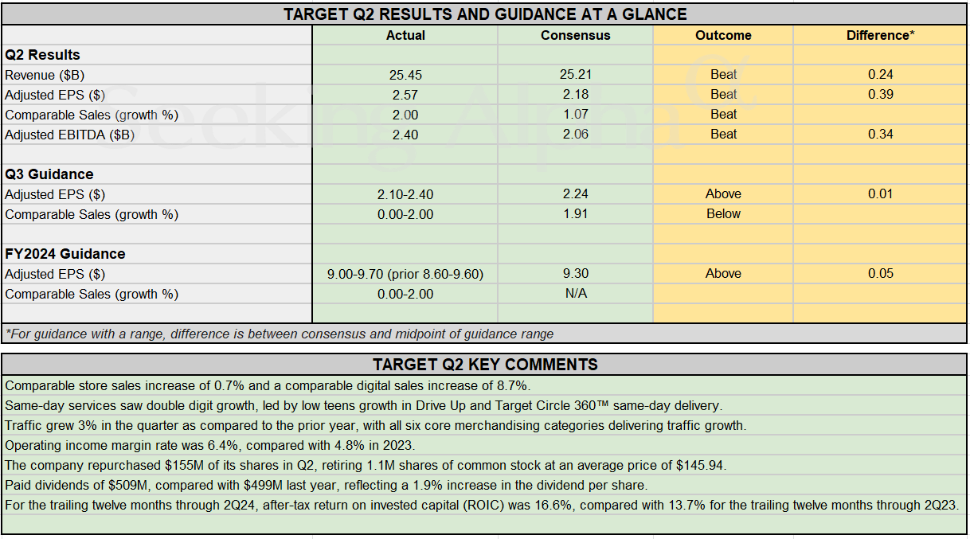The height and width of the screenshot is (539, 970).
Task: Select the 'TARGET Q2 KEY COMMENTS' header
Action: pyautogui.click(x=484, y=364)
